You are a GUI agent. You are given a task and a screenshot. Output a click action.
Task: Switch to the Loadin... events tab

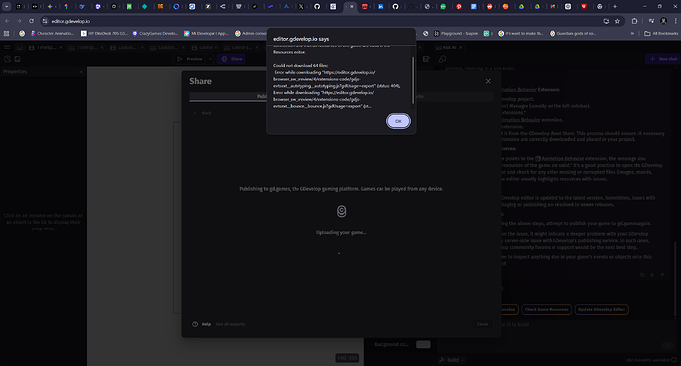[x=167, y=47]
